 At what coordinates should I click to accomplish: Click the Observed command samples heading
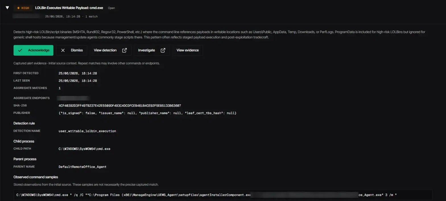click(36, 177)
